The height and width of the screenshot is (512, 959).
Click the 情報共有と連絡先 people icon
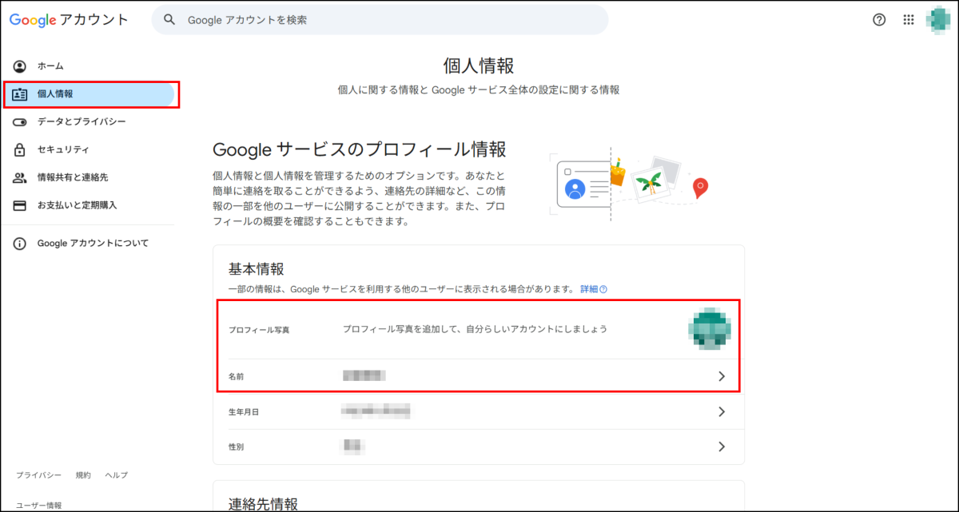click(x=20, y=177)
